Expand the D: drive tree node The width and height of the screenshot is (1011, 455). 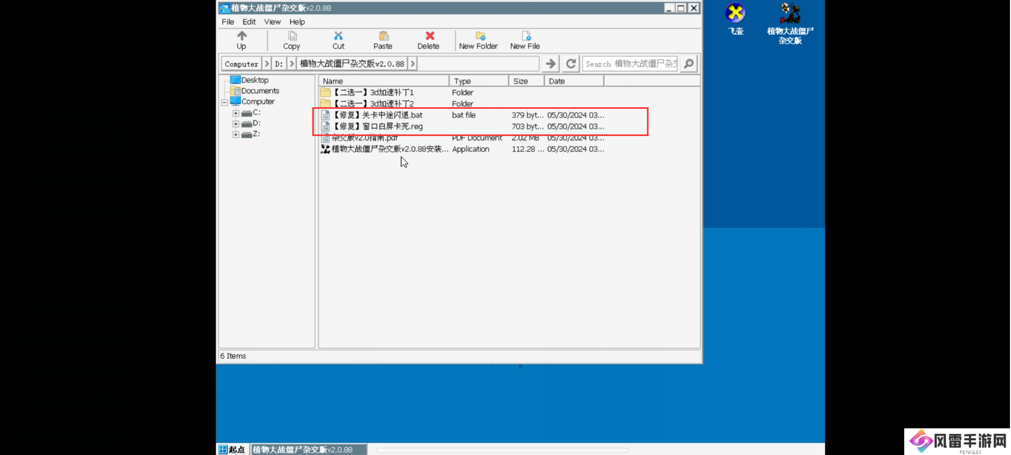235,124
